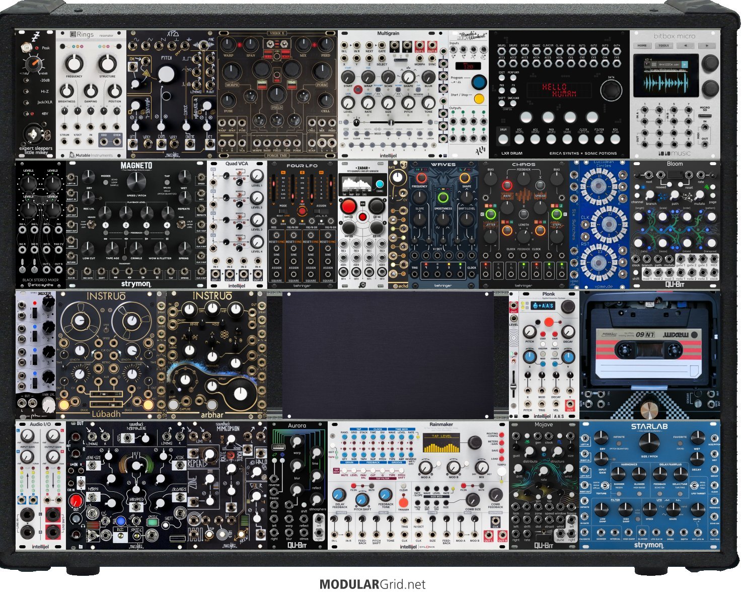Click the Quad VCA LEVEL 1 knob

pyautogui.click(x=257, y=176)
